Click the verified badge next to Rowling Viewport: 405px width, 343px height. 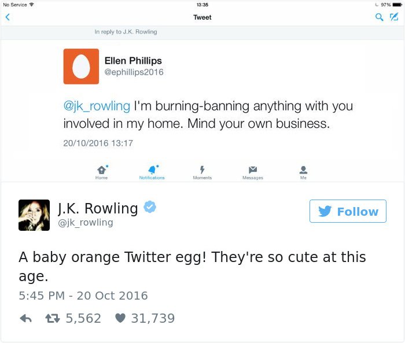point(150,208)
